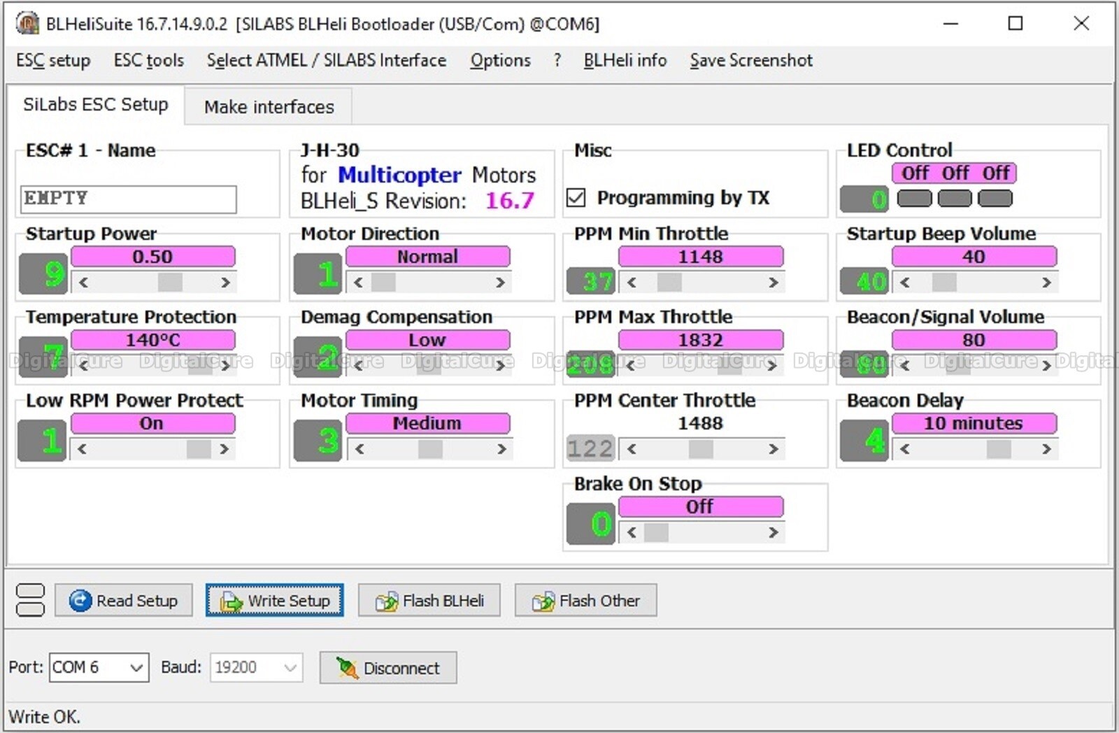The image size is (1119, 733).
Task: Increase Temperature Protection with right arrow
Action: point(225,366)
